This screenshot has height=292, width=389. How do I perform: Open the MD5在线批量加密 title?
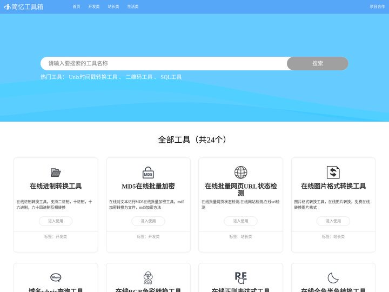(148, 186)
